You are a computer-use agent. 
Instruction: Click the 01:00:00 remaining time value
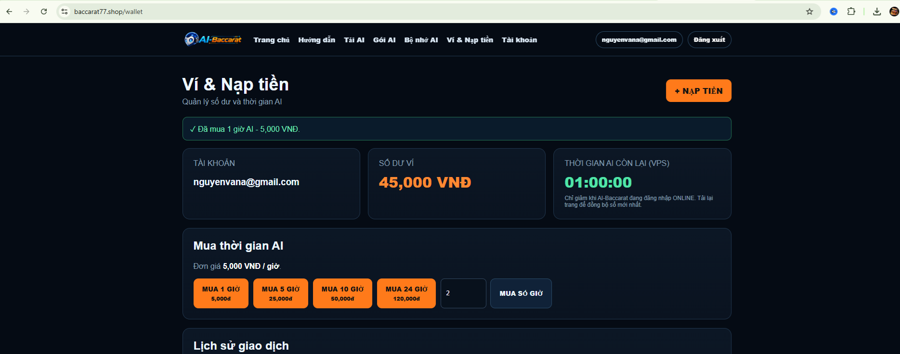click(x=598, y=182)
